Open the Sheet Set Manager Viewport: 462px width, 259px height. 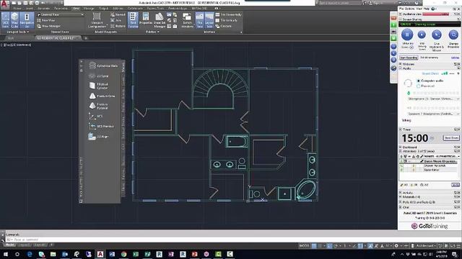(160, 20)
